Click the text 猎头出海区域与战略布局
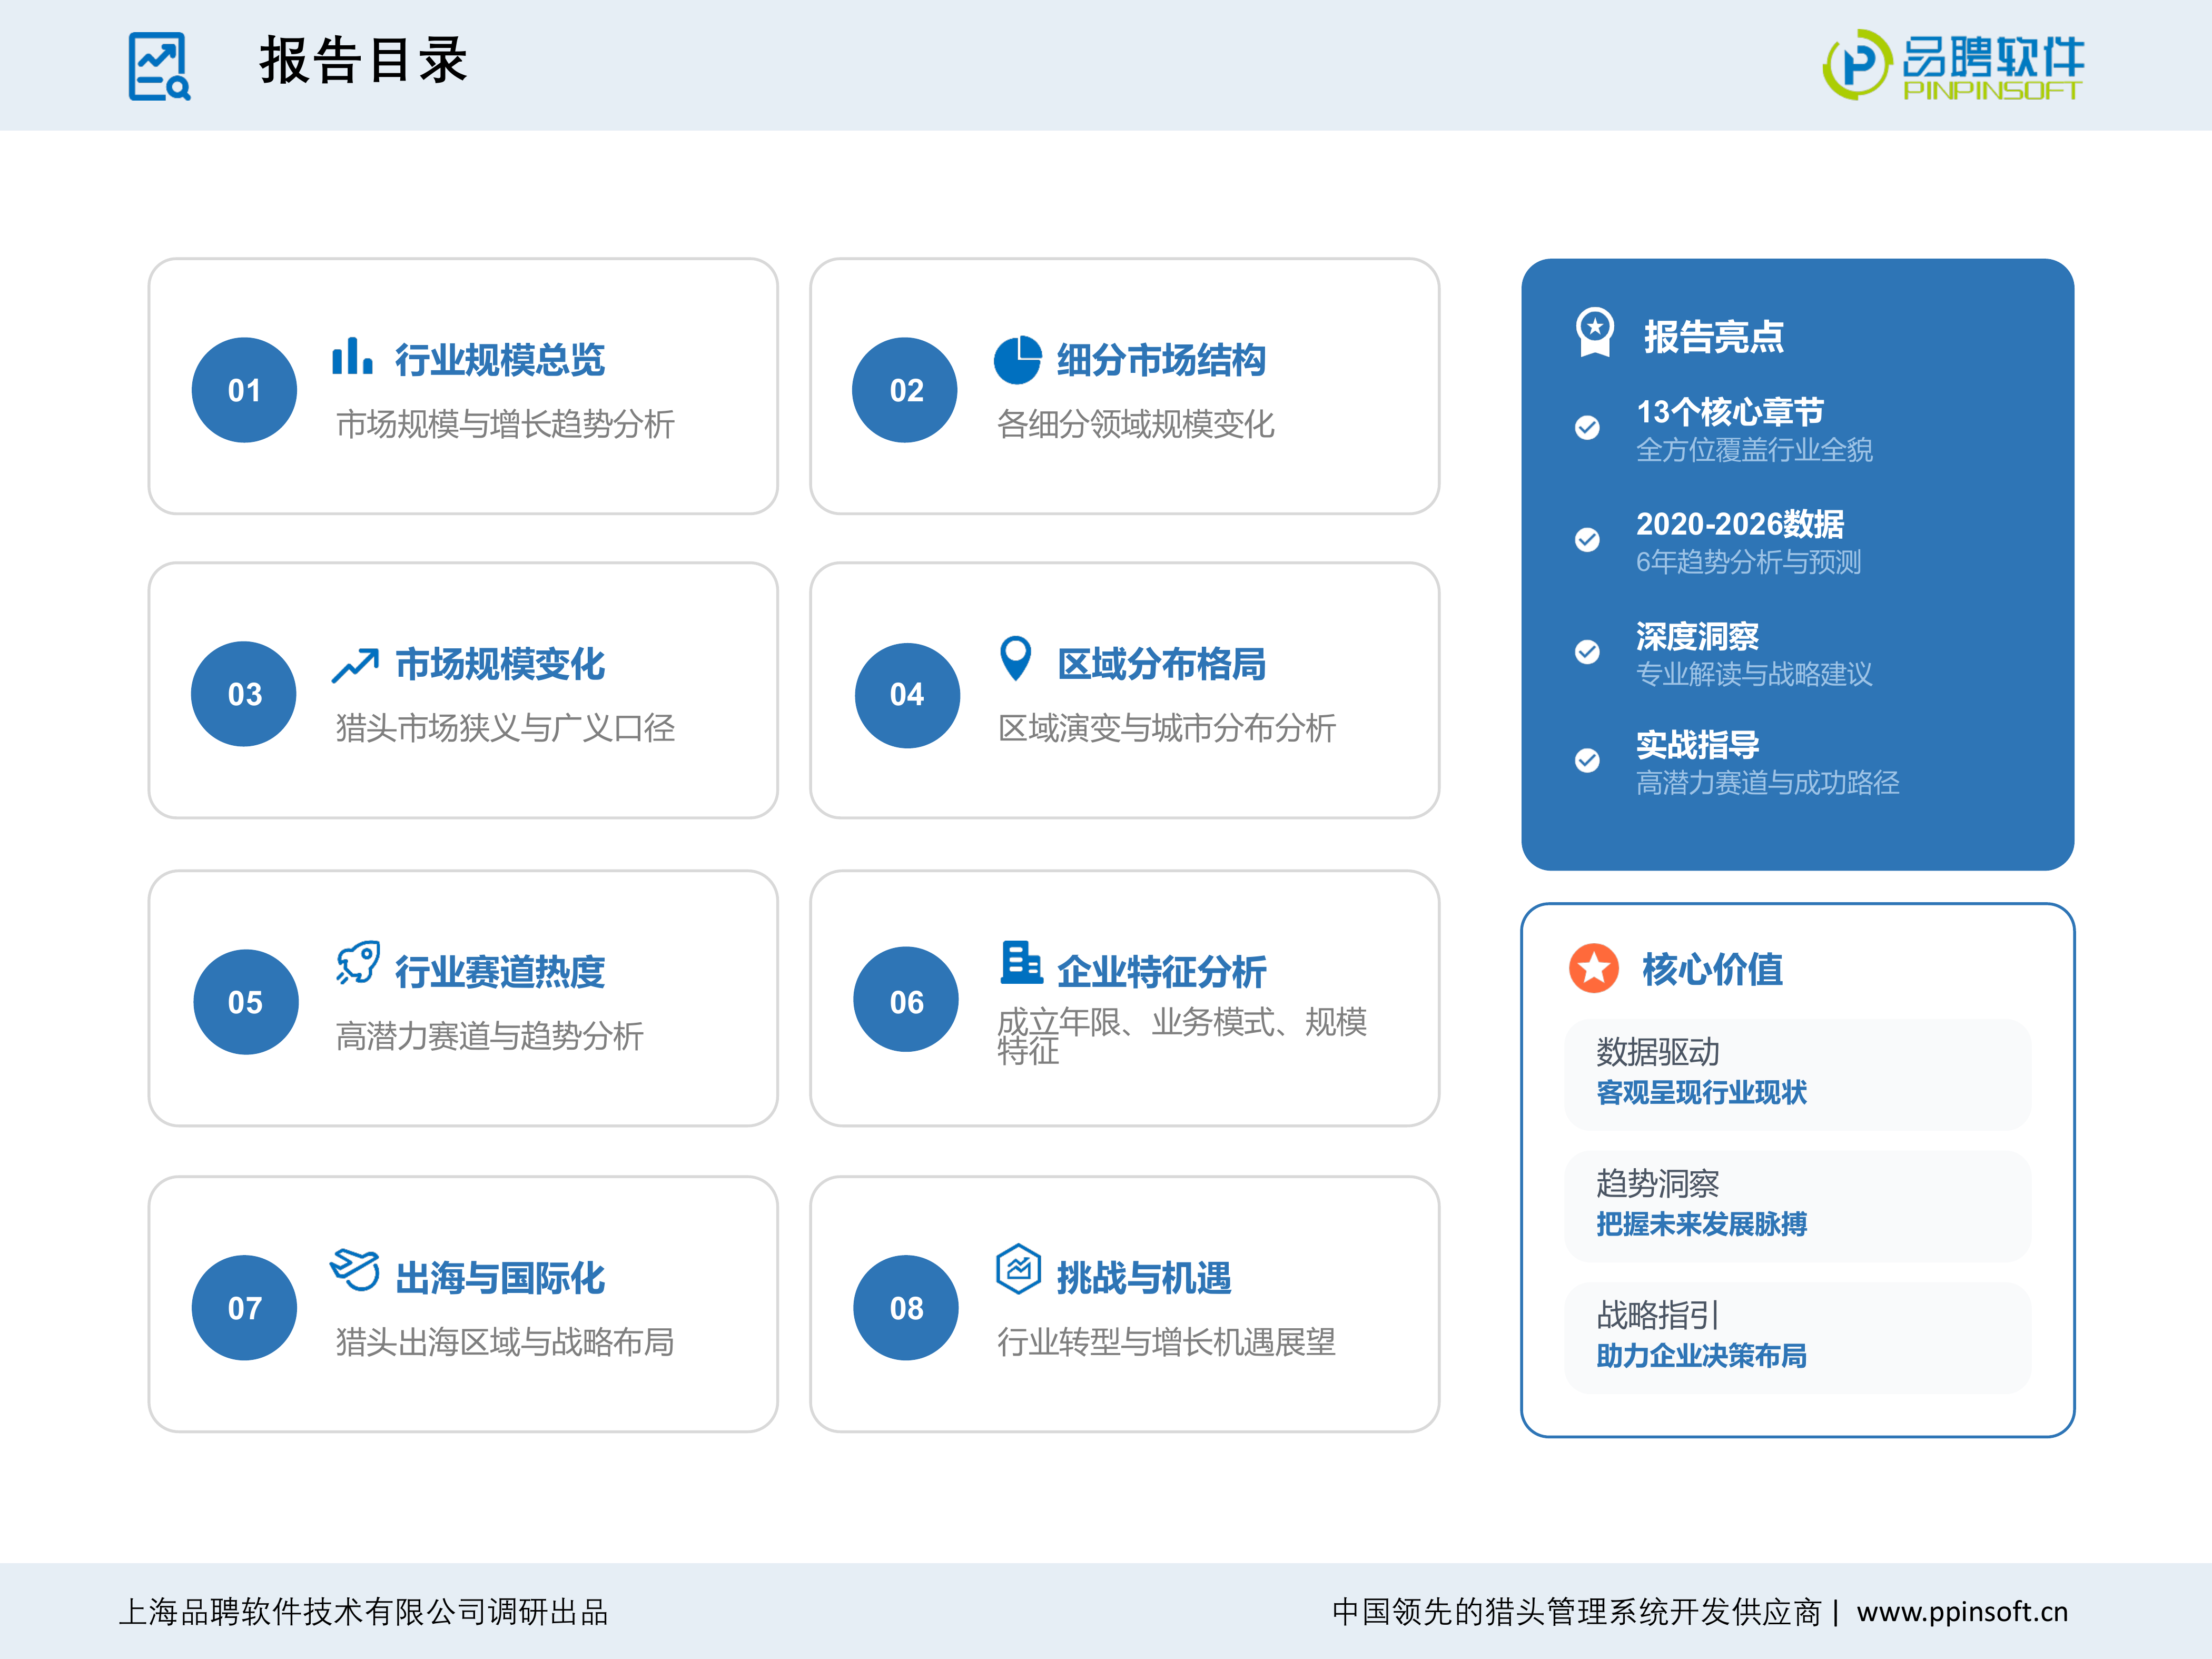The image size is (2212, 1659). [x=505, y=1342]
